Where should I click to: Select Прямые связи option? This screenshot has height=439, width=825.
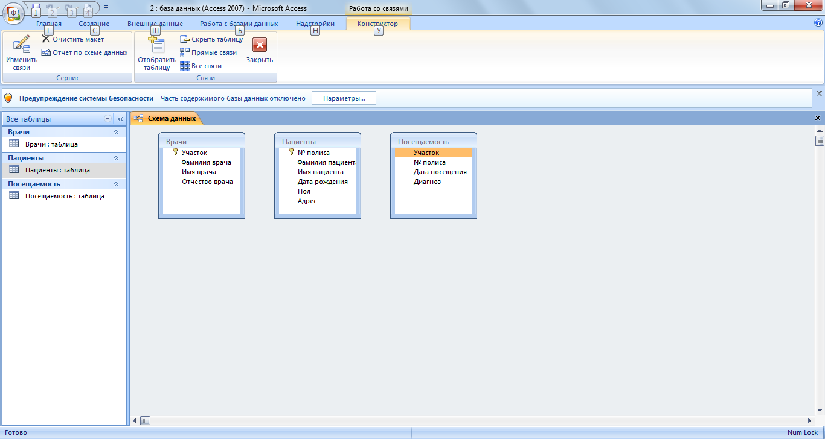click(x=208, y=52)
